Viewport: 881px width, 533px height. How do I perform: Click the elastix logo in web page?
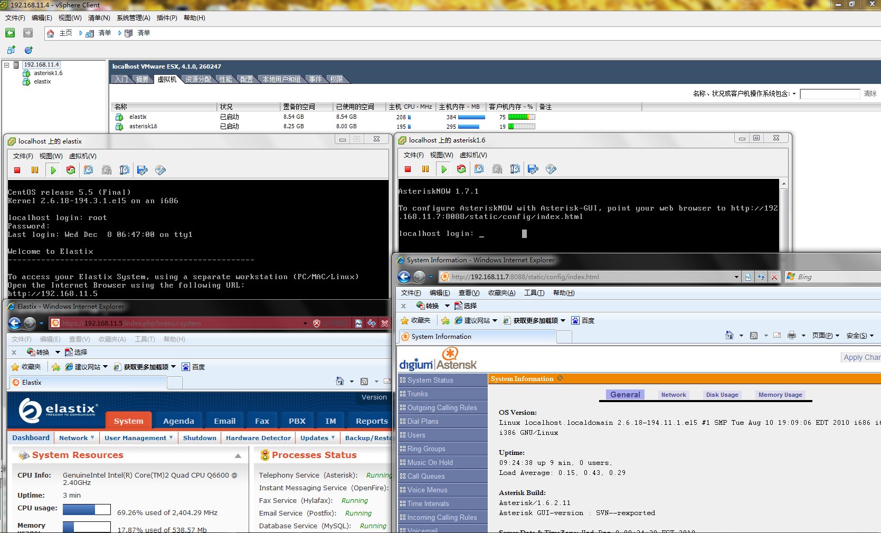click(x=58, y=410)
